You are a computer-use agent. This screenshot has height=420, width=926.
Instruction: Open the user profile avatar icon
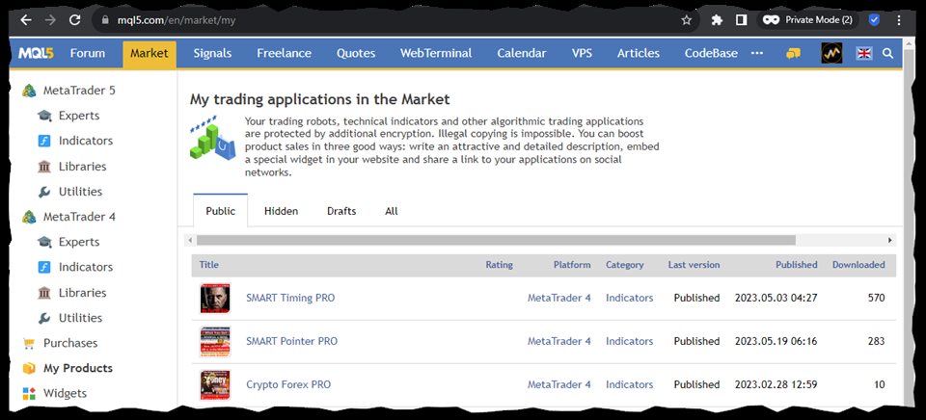point(831,53)
